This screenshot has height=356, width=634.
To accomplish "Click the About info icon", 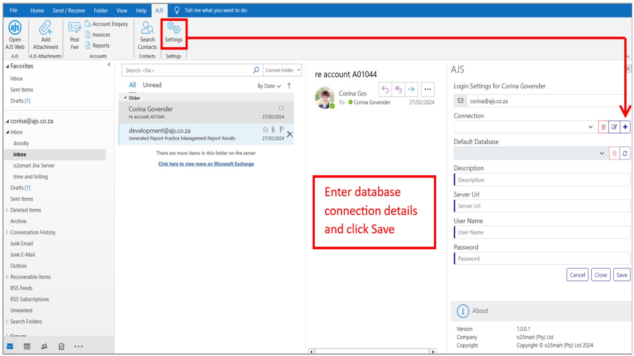I will [463, 311].
